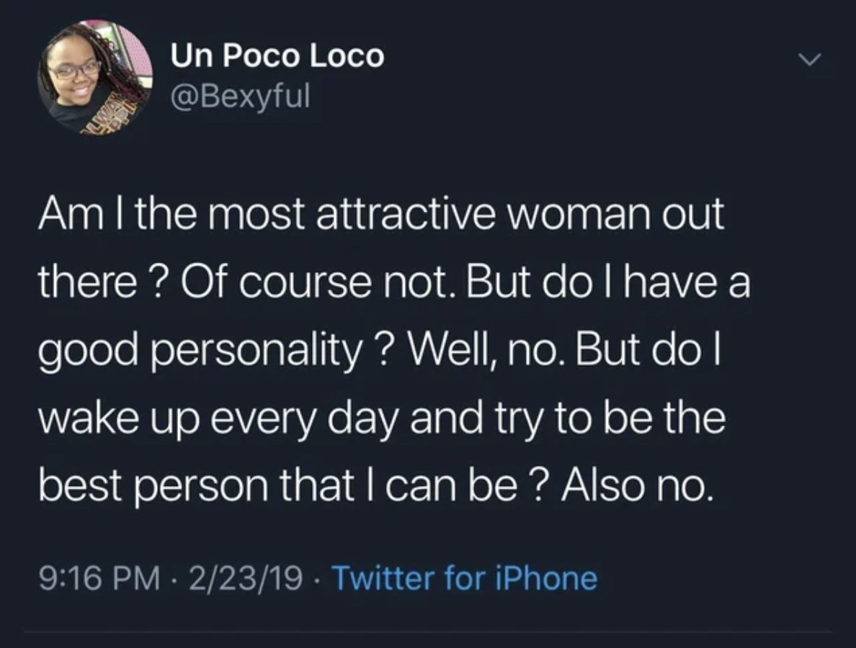Click the "Un Poco Loco" display name
The height and width of the screenshot is (648, 856).
point(277,57)
